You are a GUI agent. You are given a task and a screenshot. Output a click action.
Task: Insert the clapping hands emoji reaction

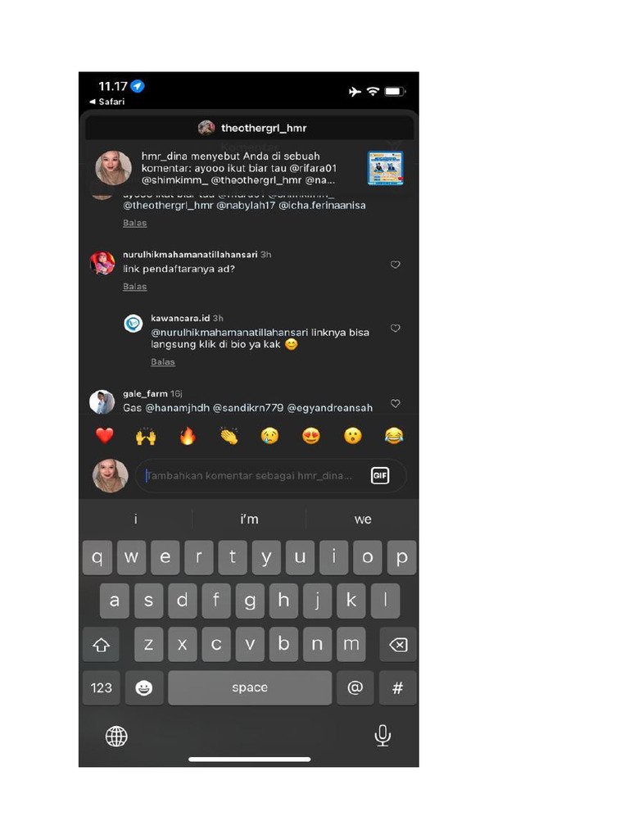229,436
